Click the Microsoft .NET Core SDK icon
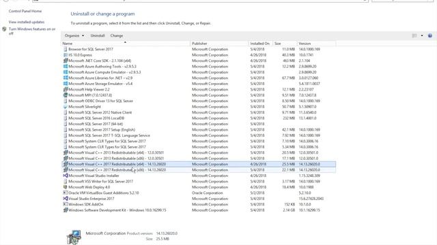Image resolution: width=437 pixels, height=245 pixels. (x=66, y=61)
